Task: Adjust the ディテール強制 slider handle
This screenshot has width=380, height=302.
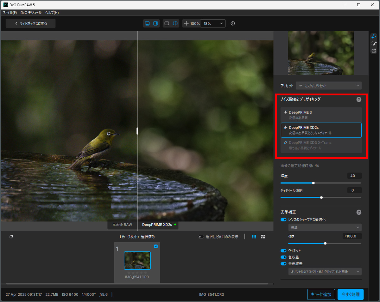Action: pyautogui.click(x=321, y=197)
